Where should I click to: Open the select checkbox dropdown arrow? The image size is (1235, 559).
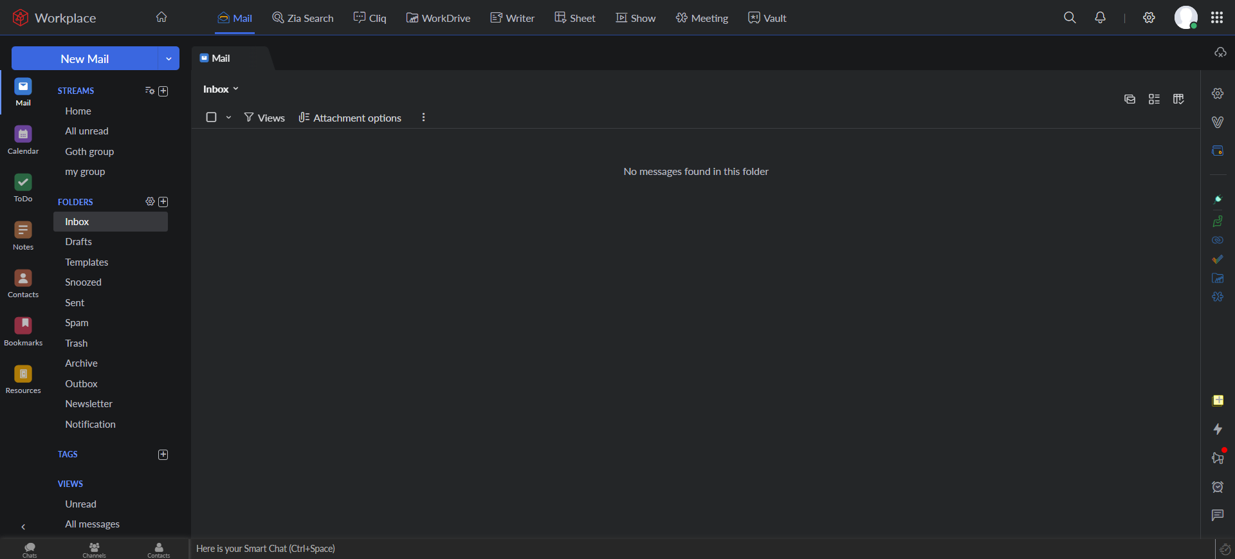point(228,118)
